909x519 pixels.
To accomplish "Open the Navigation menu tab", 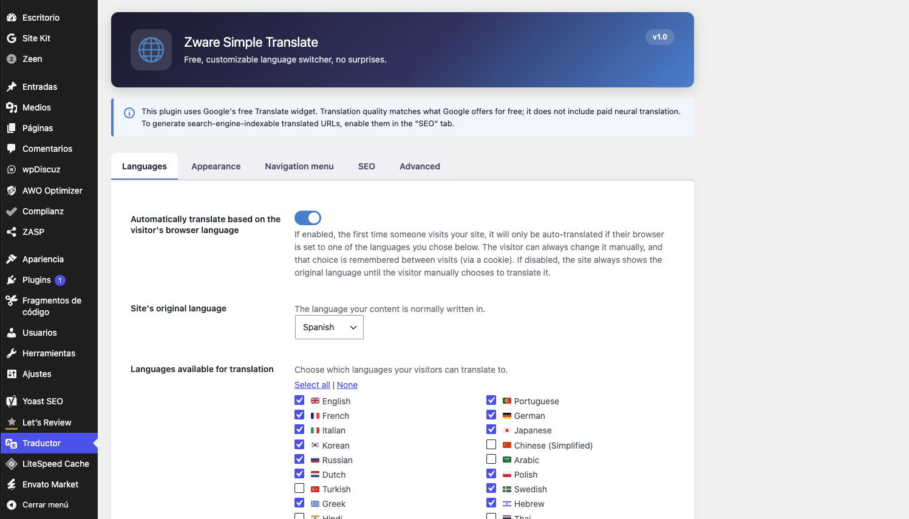I will tap(299, 166).
